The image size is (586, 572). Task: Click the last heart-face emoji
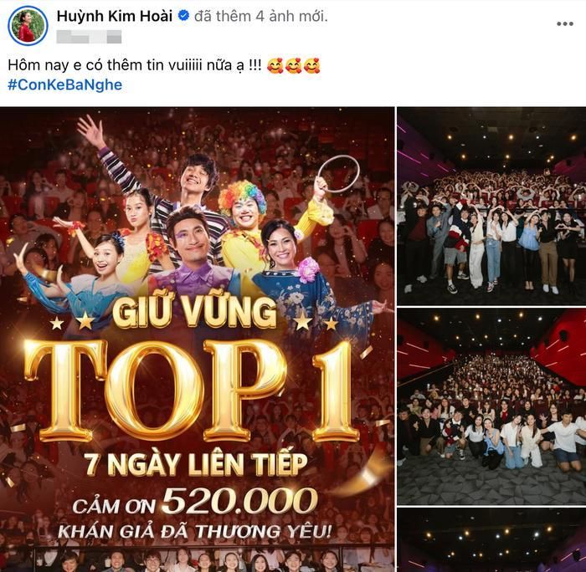[x=311, y=66]
